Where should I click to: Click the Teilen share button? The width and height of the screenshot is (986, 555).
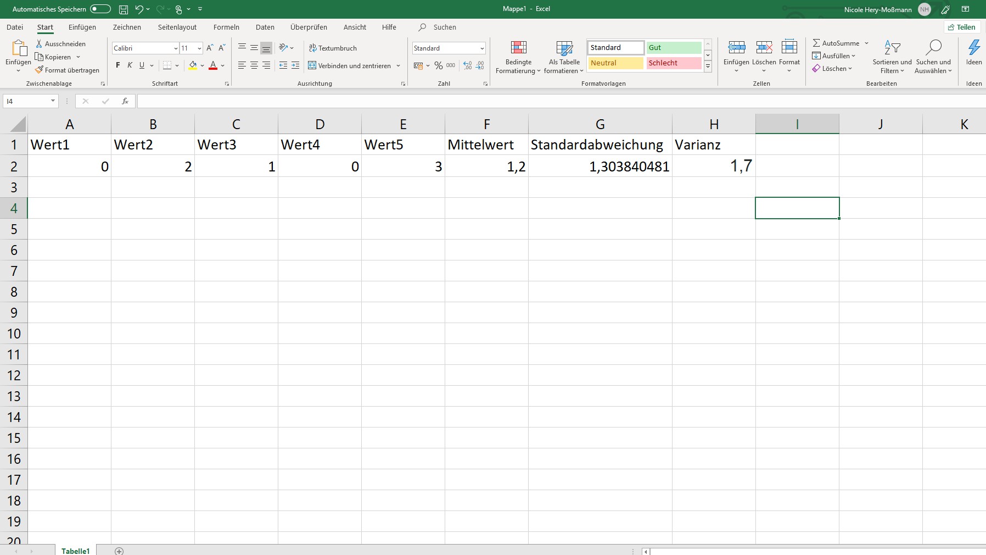pos(962,27)
